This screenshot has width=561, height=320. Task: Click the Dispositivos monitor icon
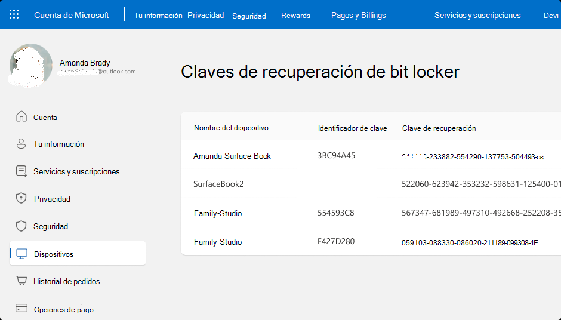click(22, 254)
